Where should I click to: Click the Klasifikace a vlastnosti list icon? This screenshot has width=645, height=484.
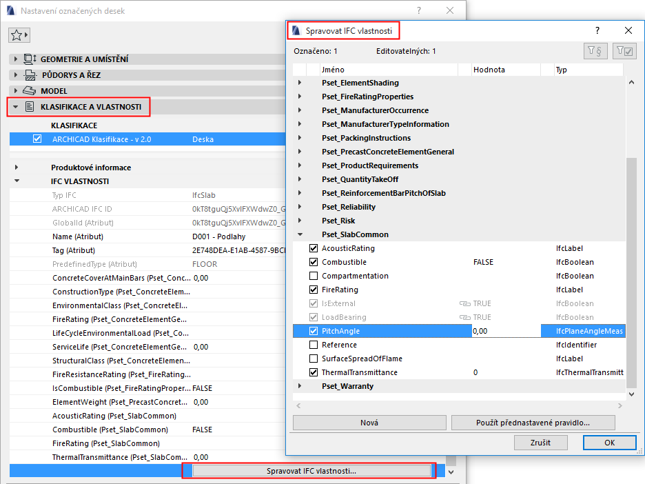[x=30, y=107]
